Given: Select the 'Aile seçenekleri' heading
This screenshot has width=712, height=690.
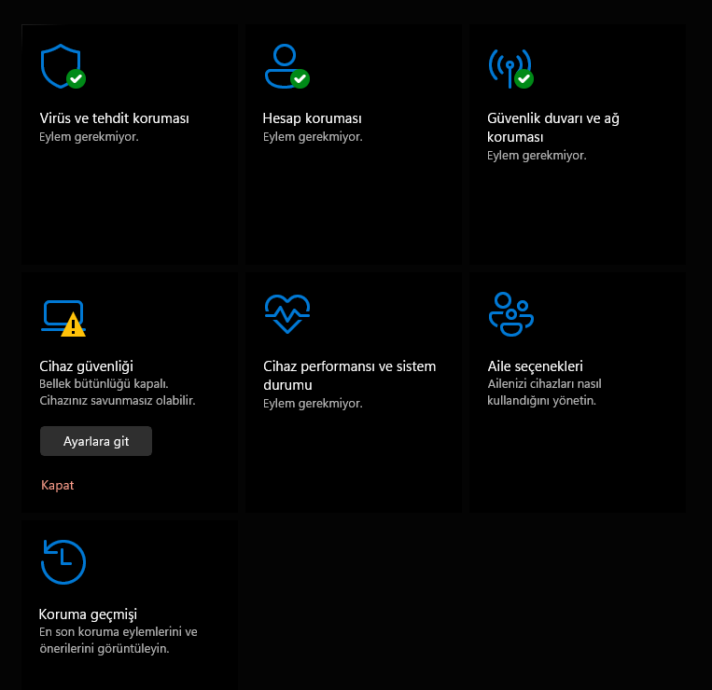Looking at the screenshot, I should pos(535,366).
